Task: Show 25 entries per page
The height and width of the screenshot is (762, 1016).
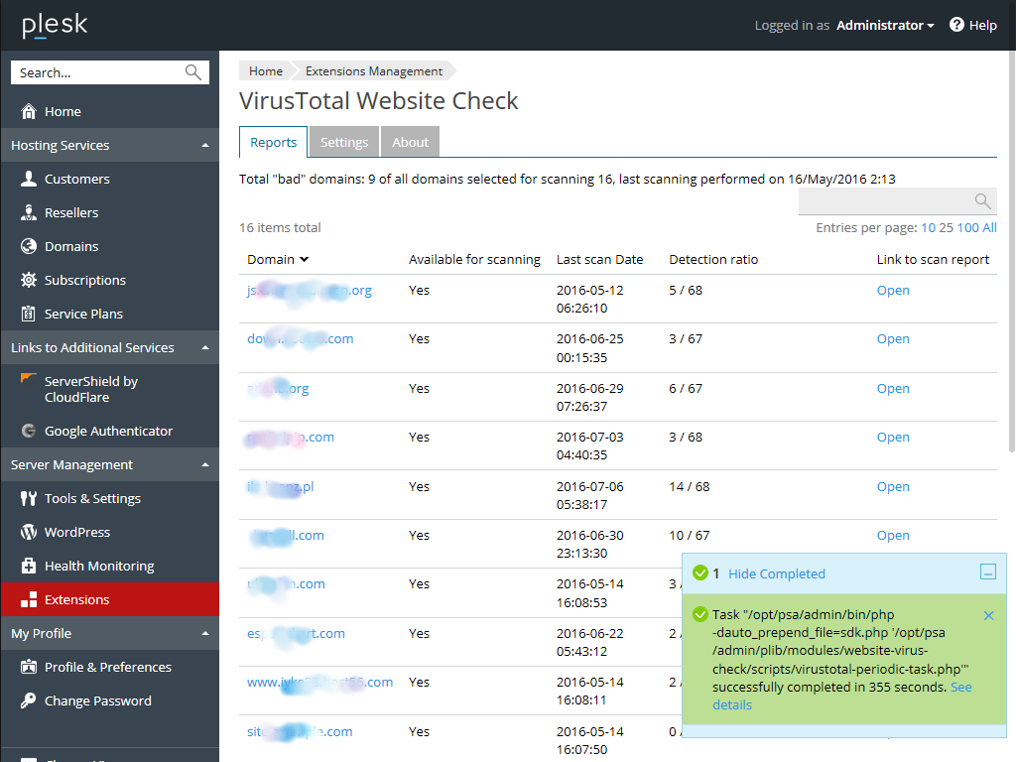Action: 946,227
